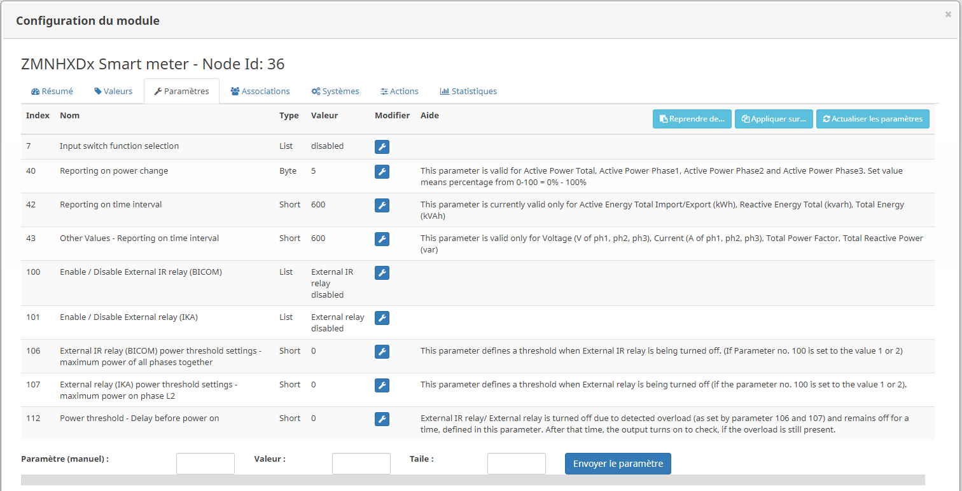
Task: Click 'Power threshold - Delay before power on'
Action: (139, 418)
